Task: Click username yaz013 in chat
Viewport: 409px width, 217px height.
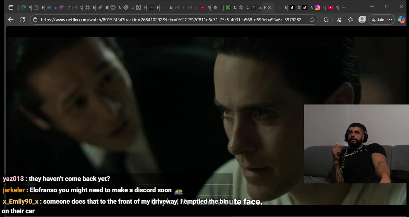Action: pyautogui.click(x=13, y=179)
